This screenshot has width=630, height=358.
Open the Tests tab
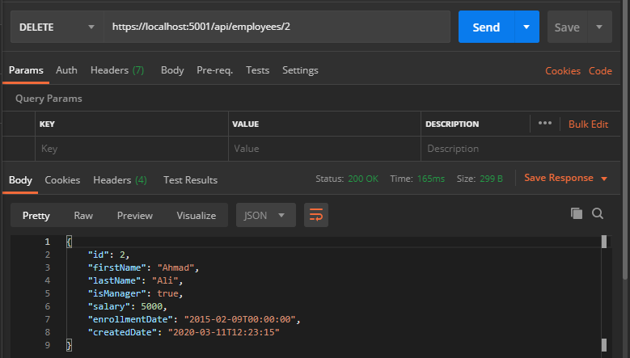click(257, 70)
